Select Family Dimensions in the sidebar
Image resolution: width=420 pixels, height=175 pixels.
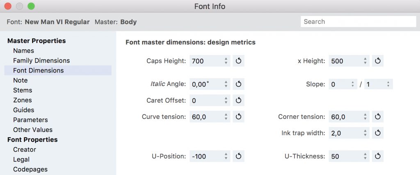[x=41, y=61]
